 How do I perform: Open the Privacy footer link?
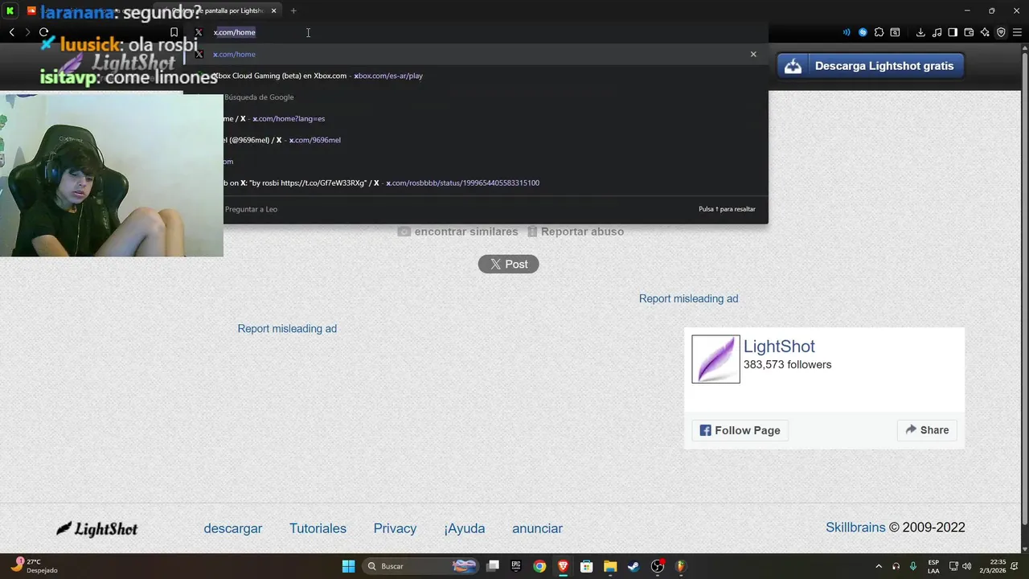point(395,528)
